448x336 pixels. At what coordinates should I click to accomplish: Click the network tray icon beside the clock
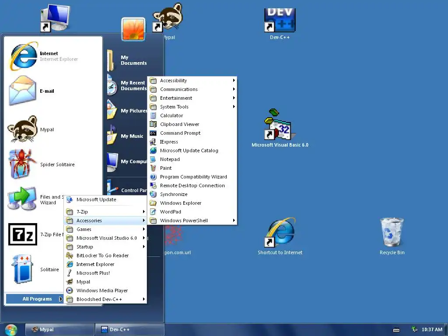tap(414, 329)
